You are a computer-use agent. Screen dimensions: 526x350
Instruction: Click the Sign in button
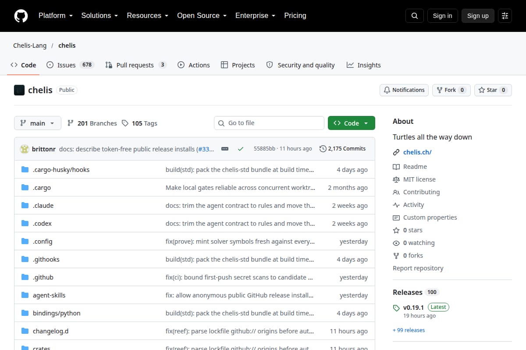(x=442, y=16)
